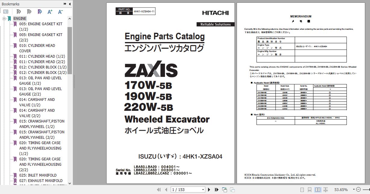Image resolution: width=370 pixels, height=194 pixels.
Task: Increase bookmark font size with A+ icon
Action: 50,12
